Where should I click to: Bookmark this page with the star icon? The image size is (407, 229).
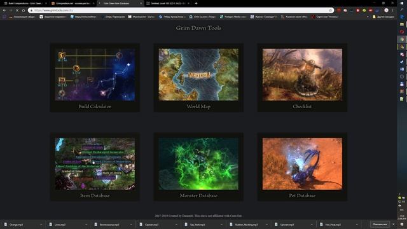point(331,10)
